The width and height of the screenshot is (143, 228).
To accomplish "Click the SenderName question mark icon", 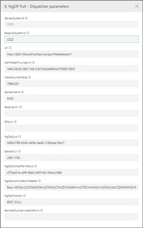I will pos(23,92).
